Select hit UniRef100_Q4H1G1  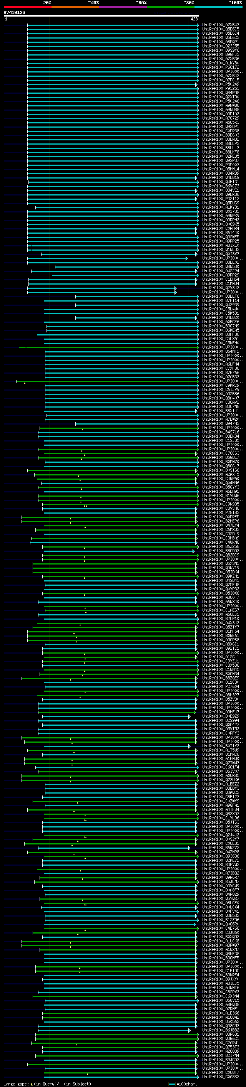pos(221,182)
